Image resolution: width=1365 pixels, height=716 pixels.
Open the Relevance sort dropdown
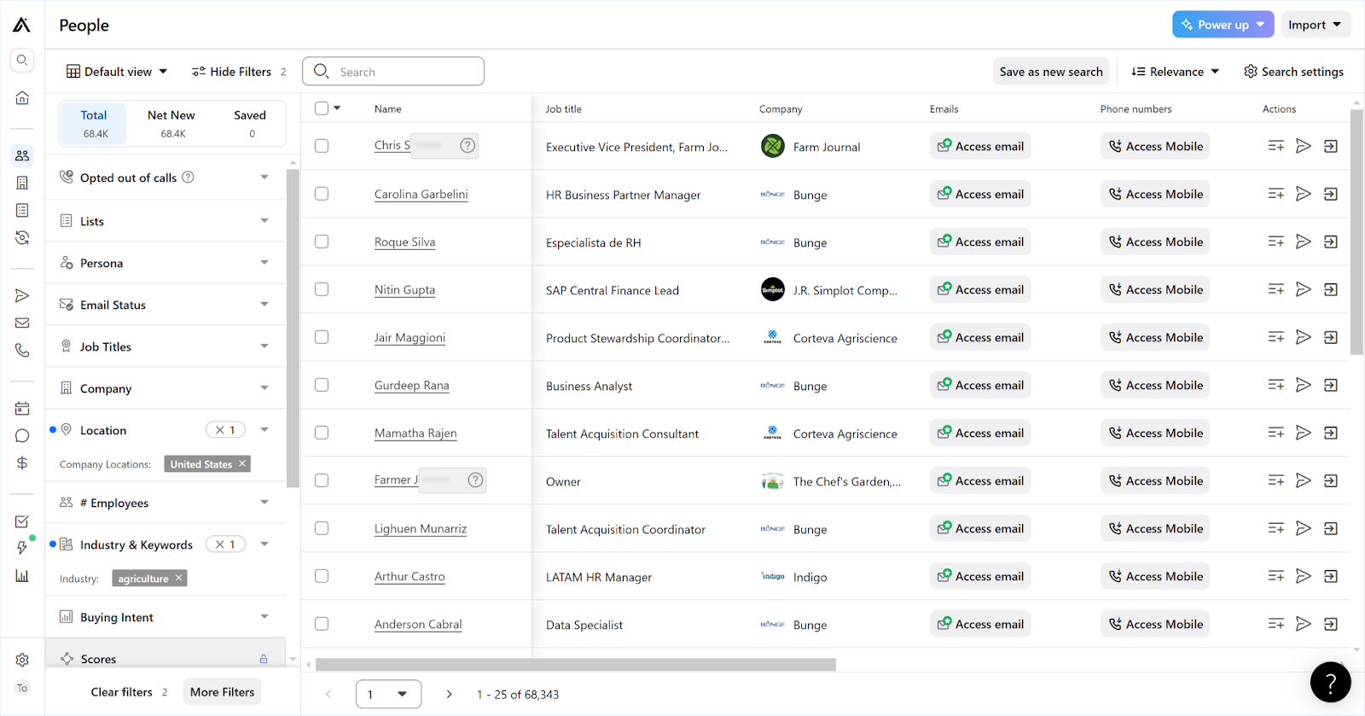coord(1175,72)
